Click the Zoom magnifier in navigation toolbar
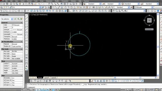The height and width of the screenshot is (91, 162). (x=116, y=11)
